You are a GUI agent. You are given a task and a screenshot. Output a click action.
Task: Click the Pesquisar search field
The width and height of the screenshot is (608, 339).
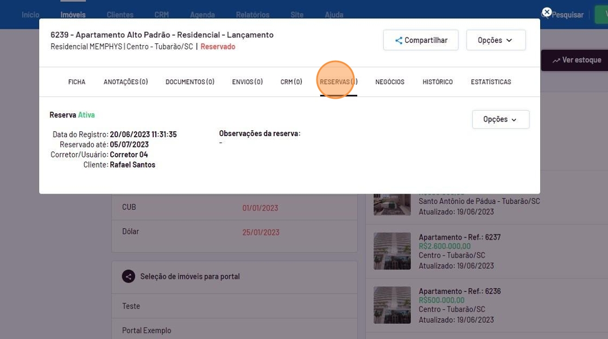coord(567,15)
